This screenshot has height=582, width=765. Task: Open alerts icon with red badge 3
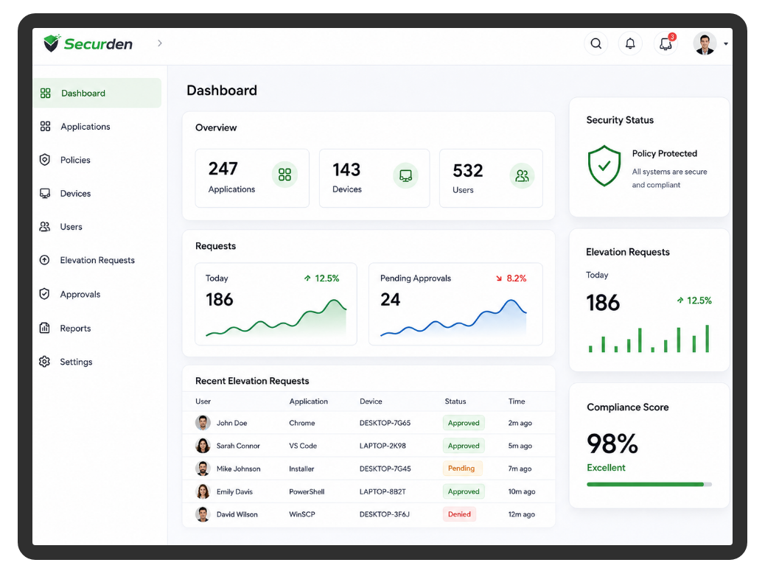coord(666,43)
